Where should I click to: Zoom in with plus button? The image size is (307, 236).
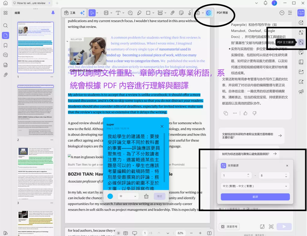pyautogui.click(x=200, y=233)
